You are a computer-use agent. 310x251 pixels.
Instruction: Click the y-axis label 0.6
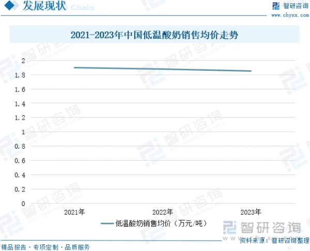[x=20, y=161]
